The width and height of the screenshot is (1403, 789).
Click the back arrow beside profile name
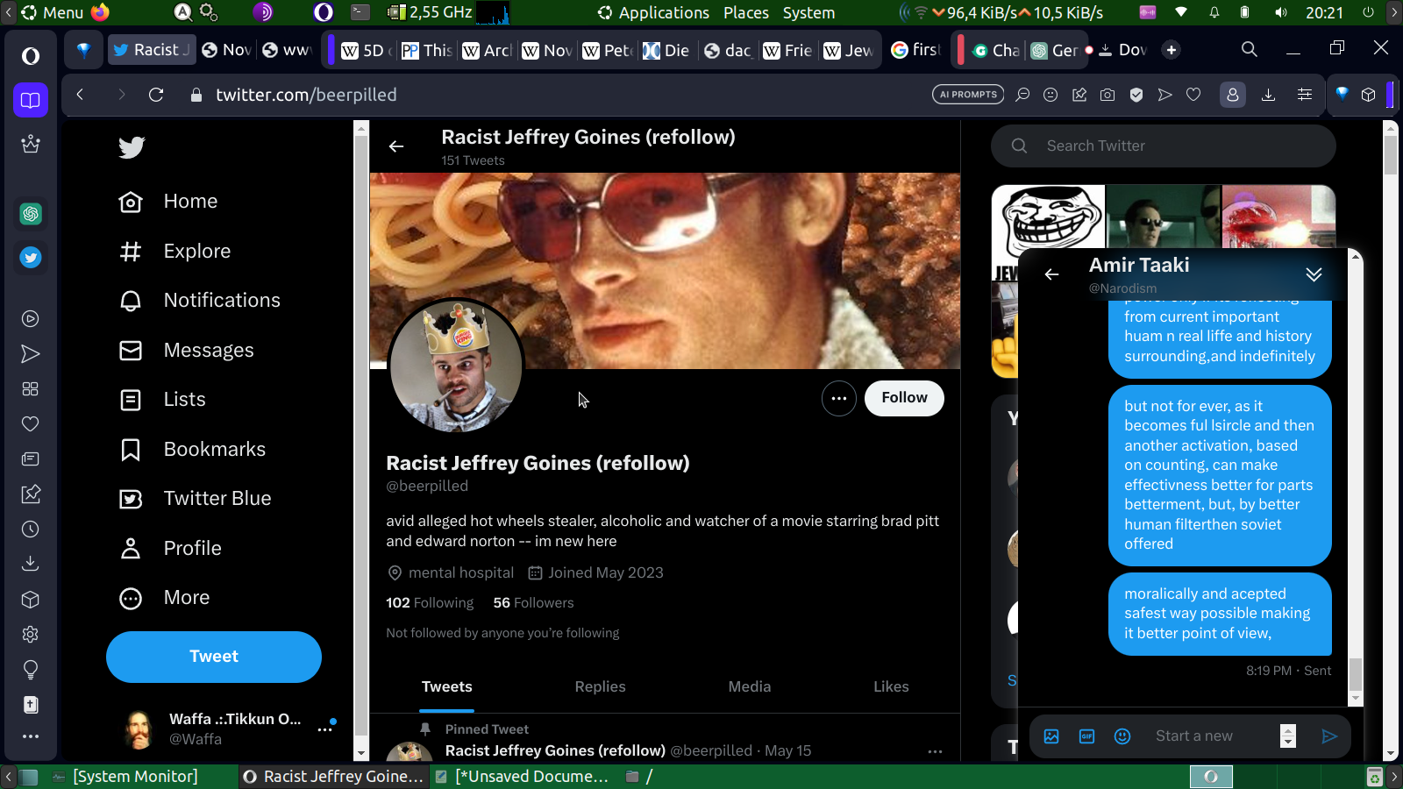396,146
